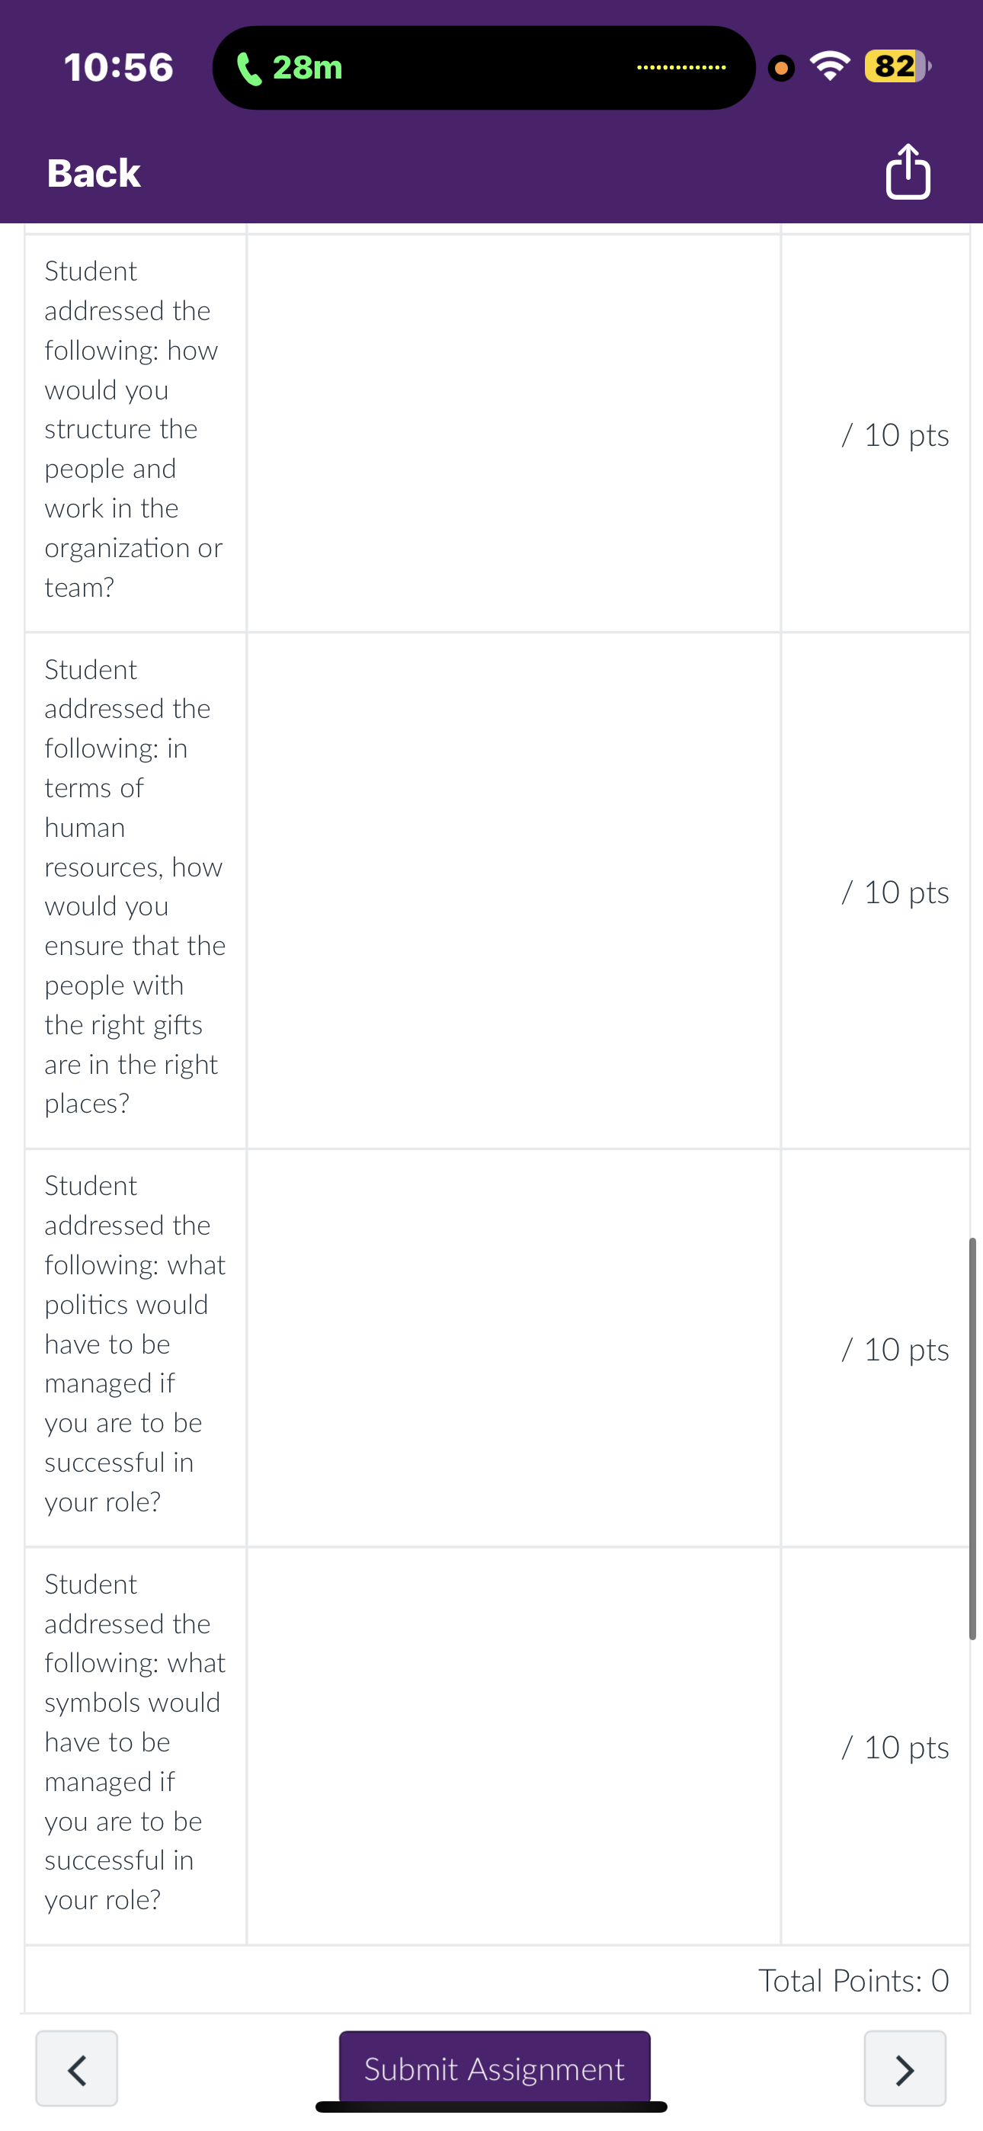983x2131 pixels.
Task: Tap the Total Points: 0 label
Action: pyautogui.click(x=853, y=1979)
